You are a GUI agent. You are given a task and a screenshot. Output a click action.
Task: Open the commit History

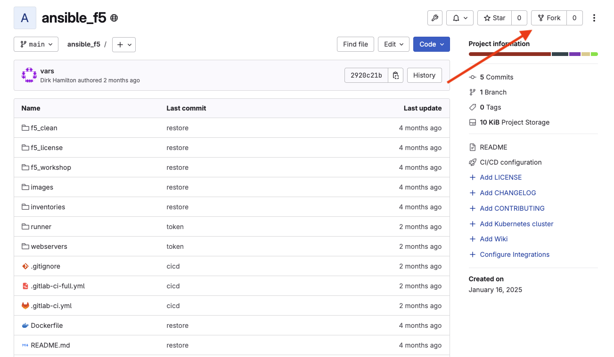pos(424,75)
